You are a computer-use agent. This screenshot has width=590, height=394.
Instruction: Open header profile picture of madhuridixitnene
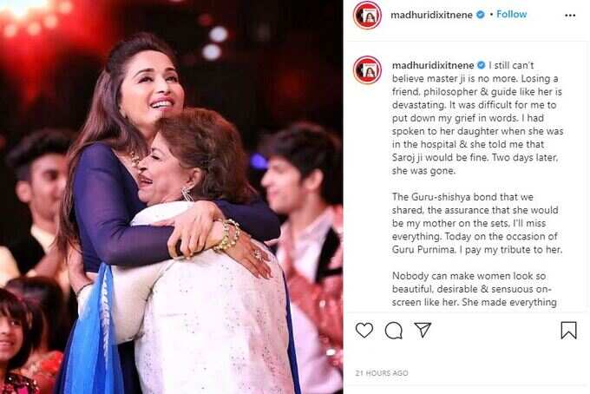point(367,16)
